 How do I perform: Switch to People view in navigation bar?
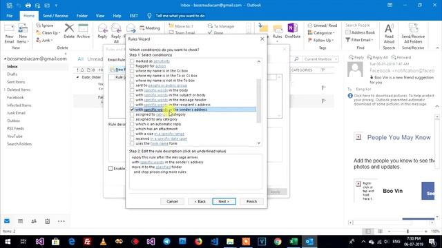coord(34,221)
